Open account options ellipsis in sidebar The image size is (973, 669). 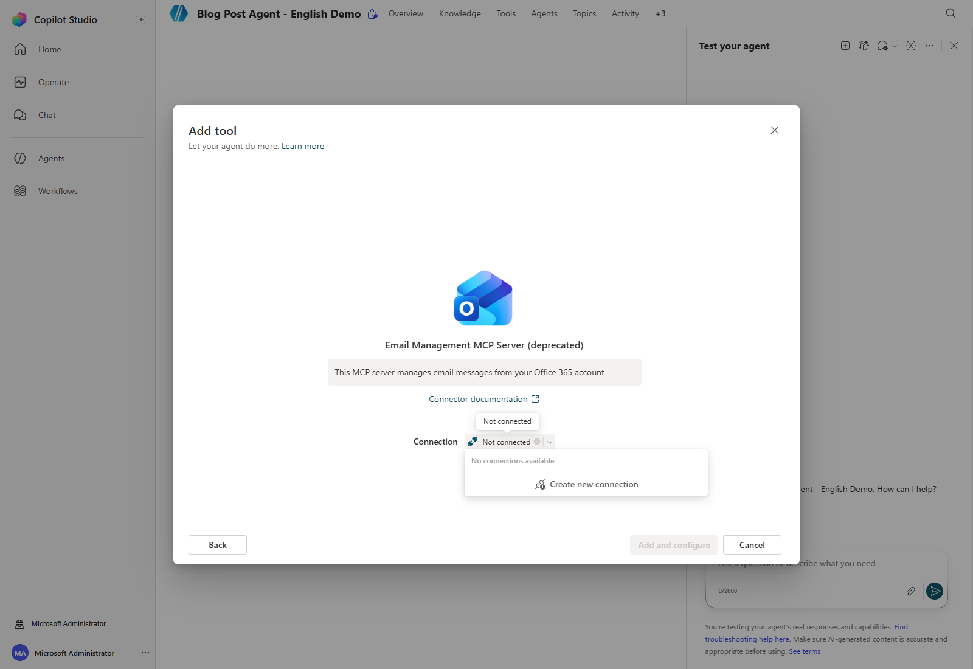point(145,653)
